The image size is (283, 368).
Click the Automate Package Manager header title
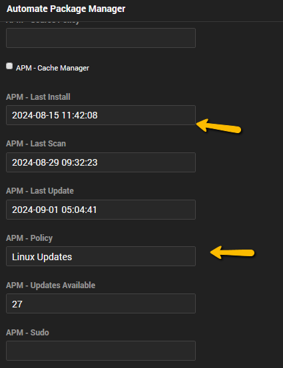[x=66, y=9]
